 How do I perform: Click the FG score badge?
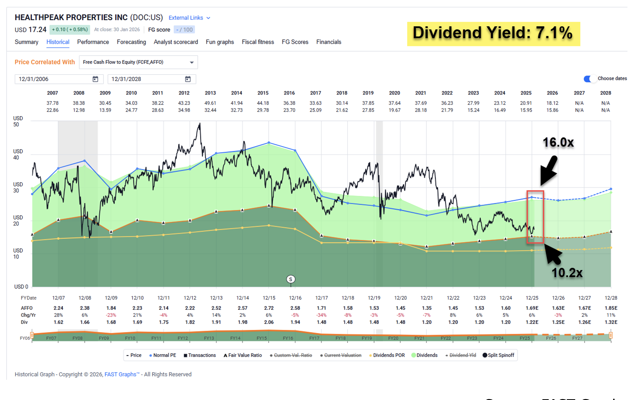click(x=184, y=29)
